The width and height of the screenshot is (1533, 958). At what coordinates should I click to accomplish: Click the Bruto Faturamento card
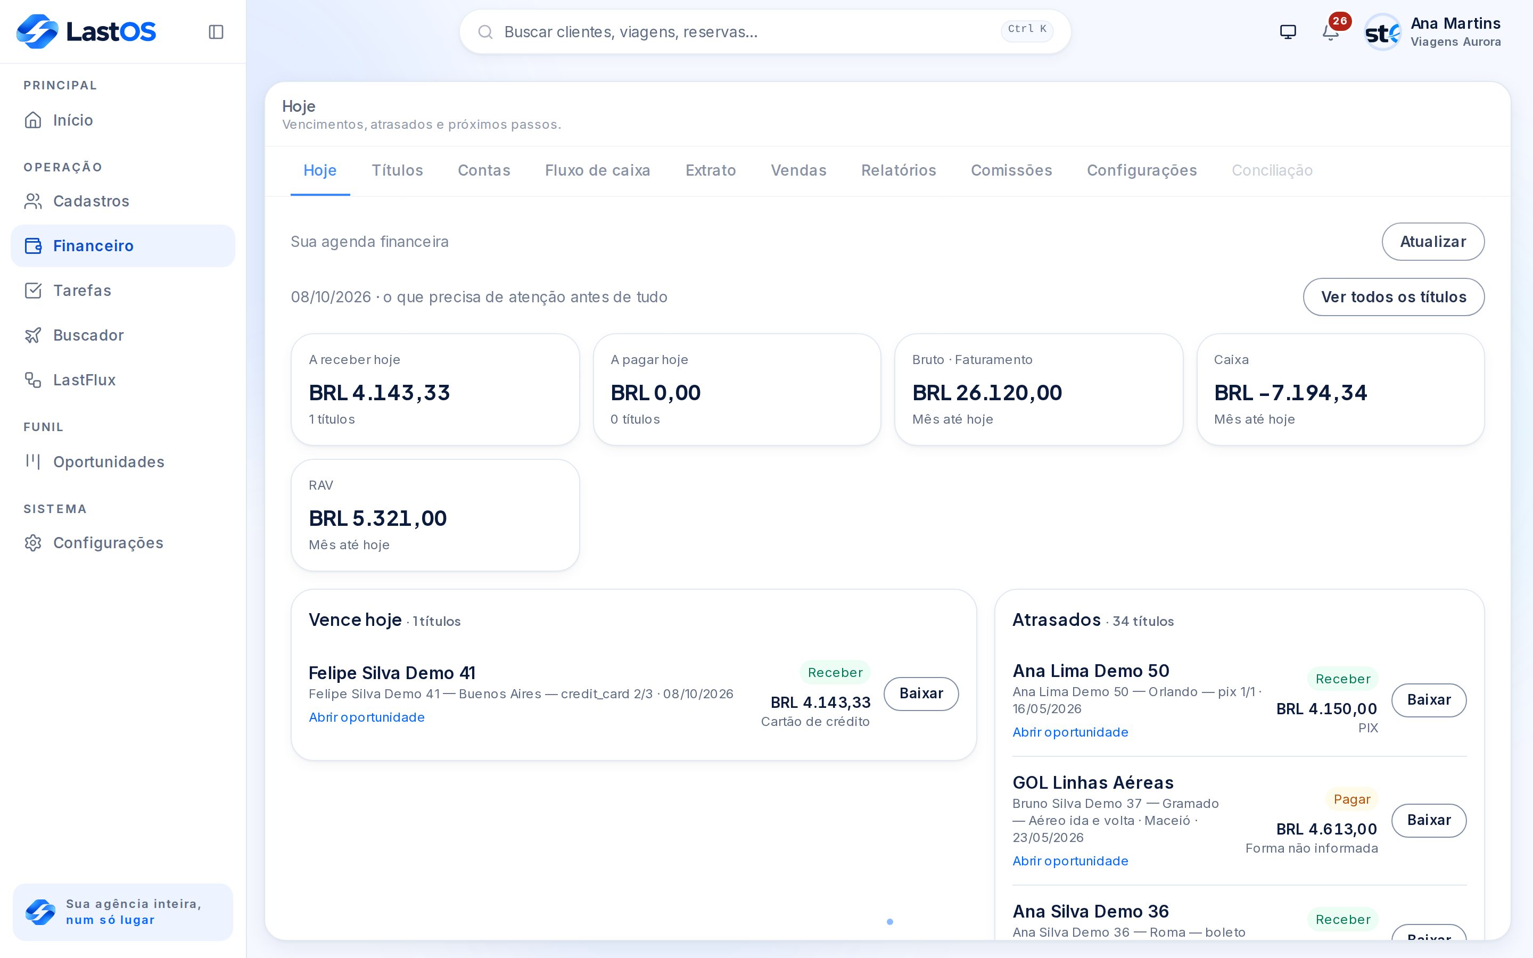pyautogui.click(x=1039, y=390)
